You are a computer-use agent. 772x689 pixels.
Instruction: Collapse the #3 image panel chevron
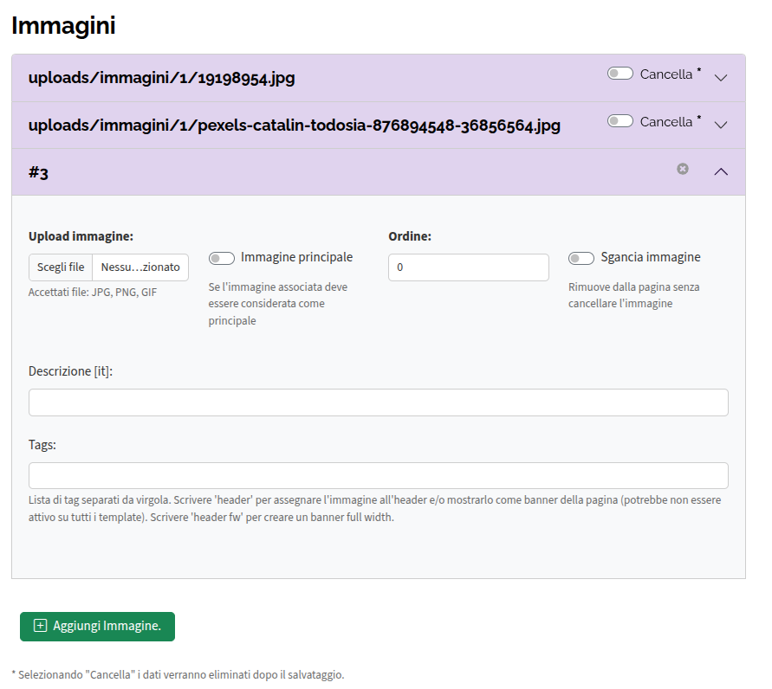pos(721,171)
